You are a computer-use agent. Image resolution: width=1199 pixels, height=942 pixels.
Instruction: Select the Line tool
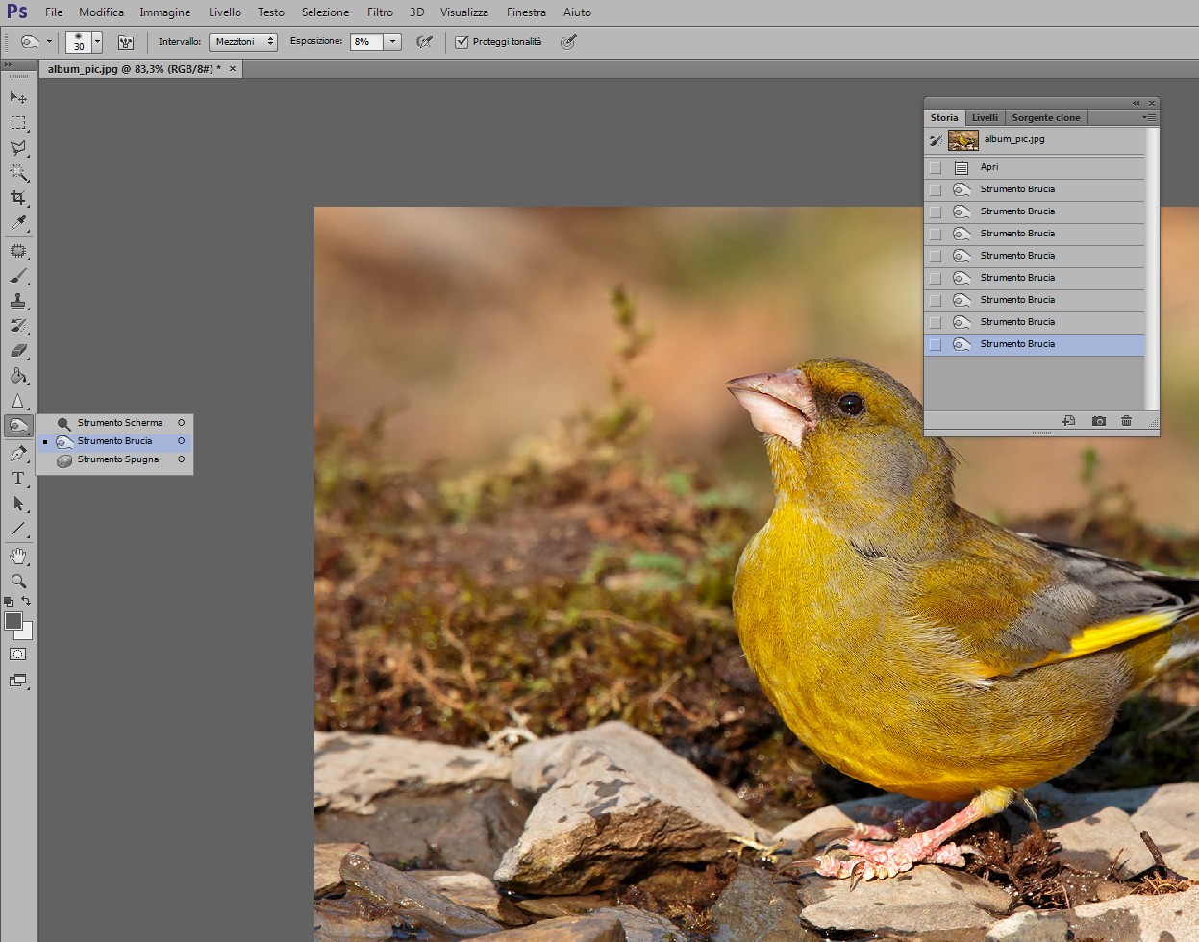point(18,529)
